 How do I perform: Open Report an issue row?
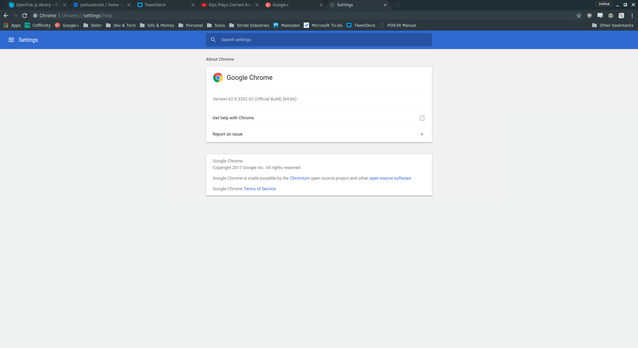click(x=319, y=134)
